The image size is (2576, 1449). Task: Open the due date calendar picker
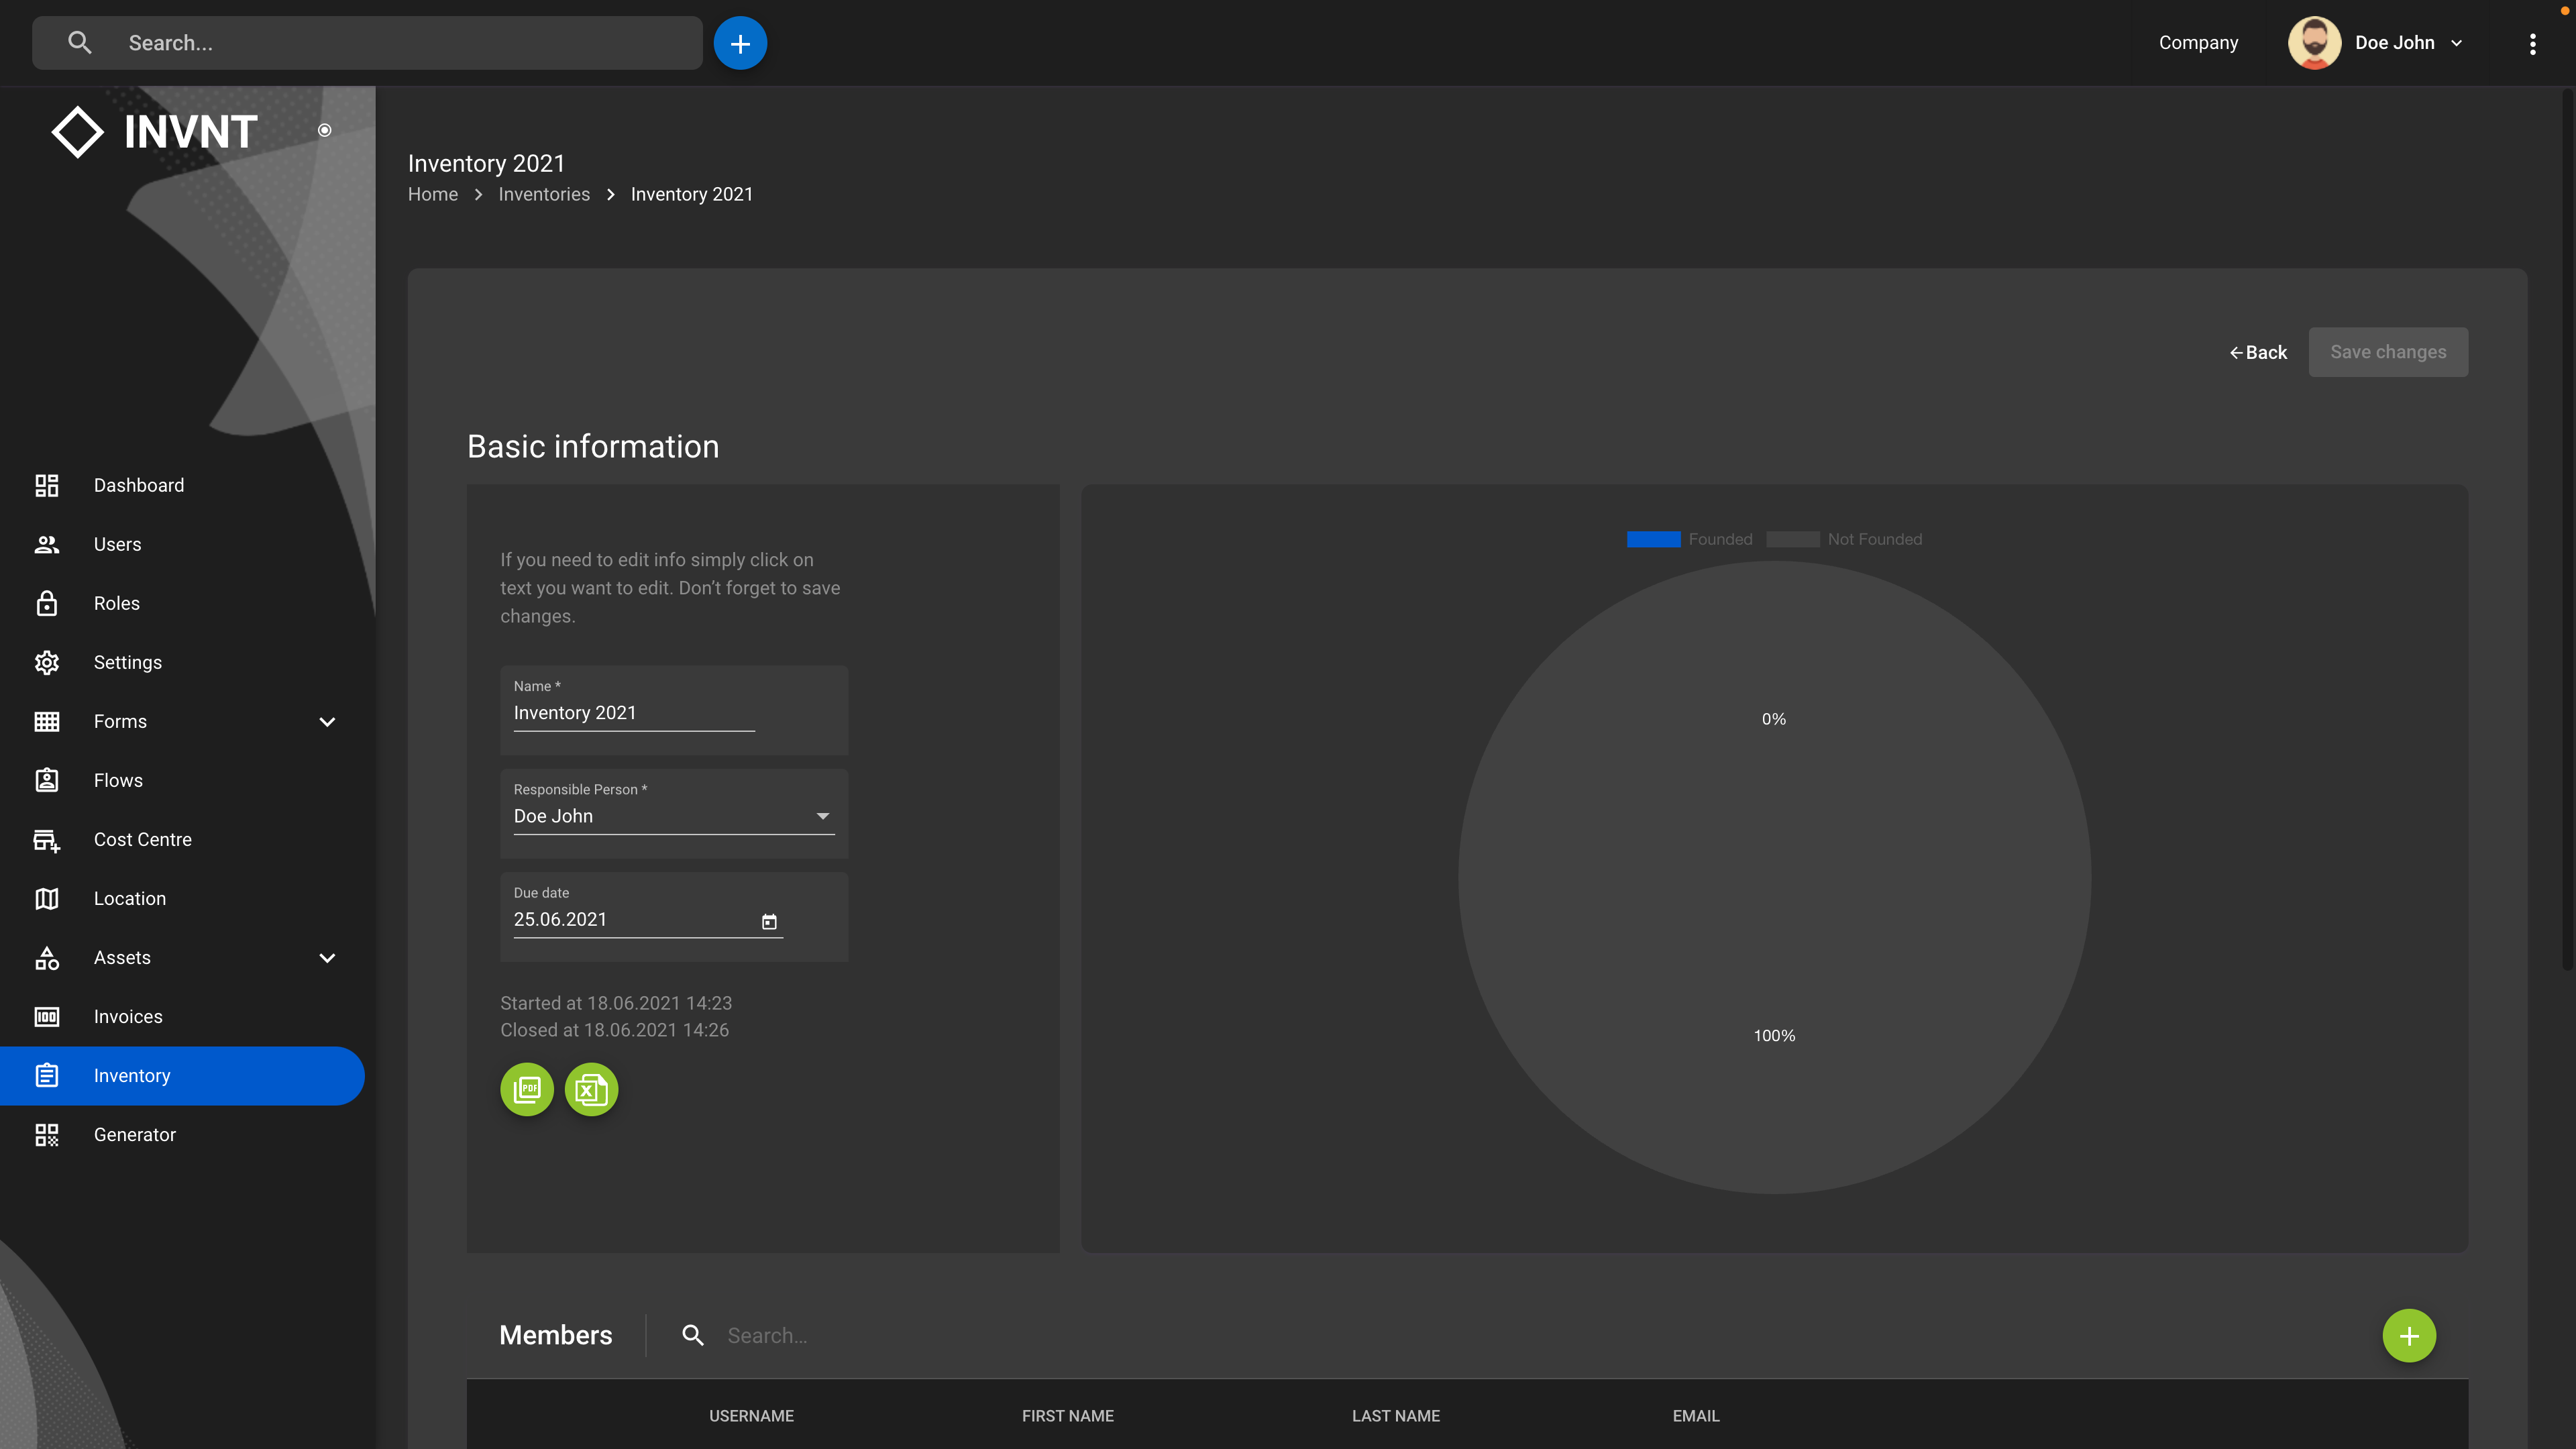[769, 921]
